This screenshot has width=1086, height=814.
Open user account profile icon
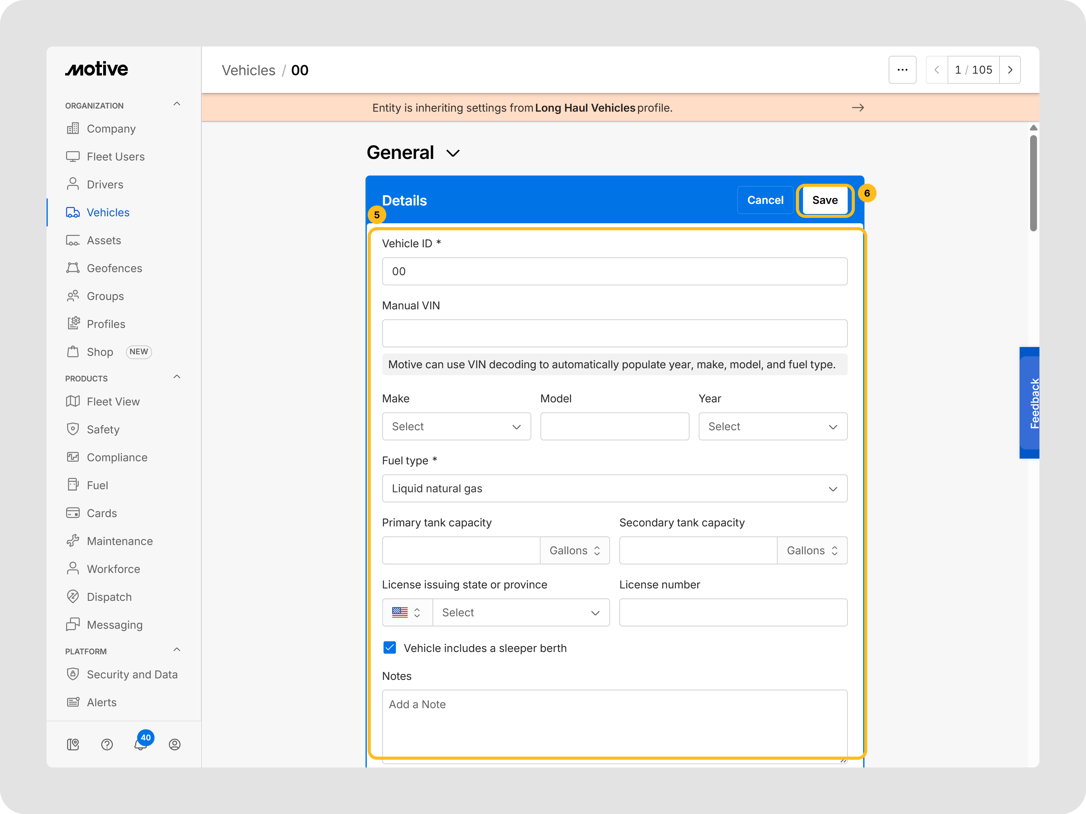(x=174, y=744)
